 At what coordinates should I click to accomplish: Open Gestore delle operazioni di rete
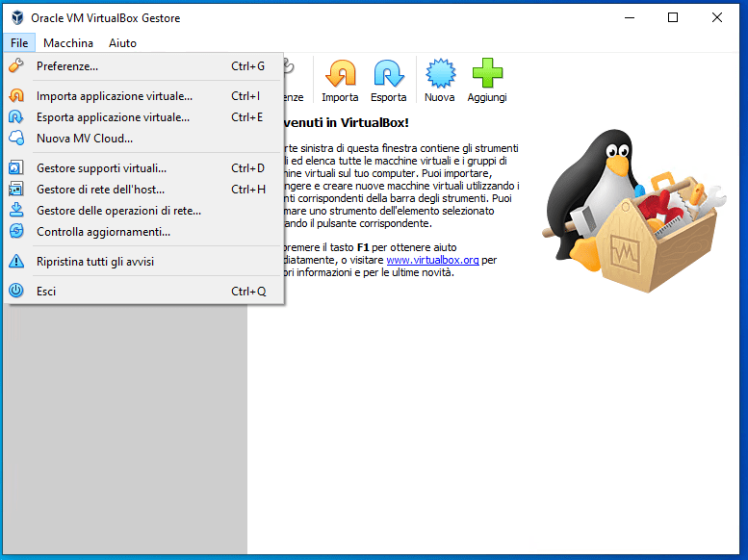coord(118,211)
